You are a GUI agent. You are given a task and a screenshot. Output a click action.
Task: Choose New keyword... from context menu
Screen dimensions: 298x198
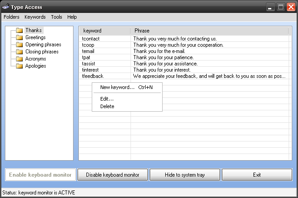click(x=127, y=87)
